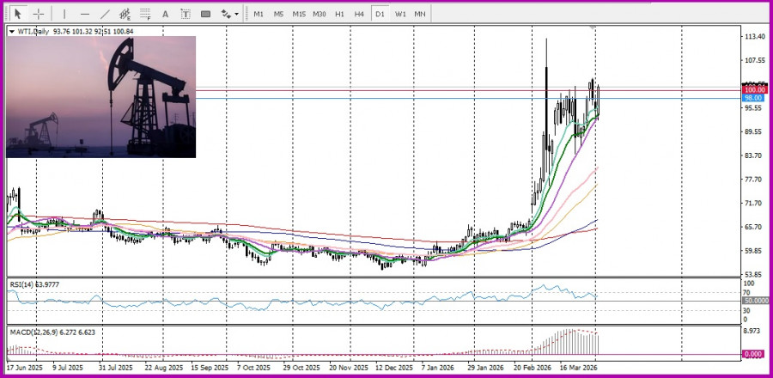The height and width of the screenshot is (378, 773).
Task: Open the arrows and shapes dropdown
Action: pos(229,14)
